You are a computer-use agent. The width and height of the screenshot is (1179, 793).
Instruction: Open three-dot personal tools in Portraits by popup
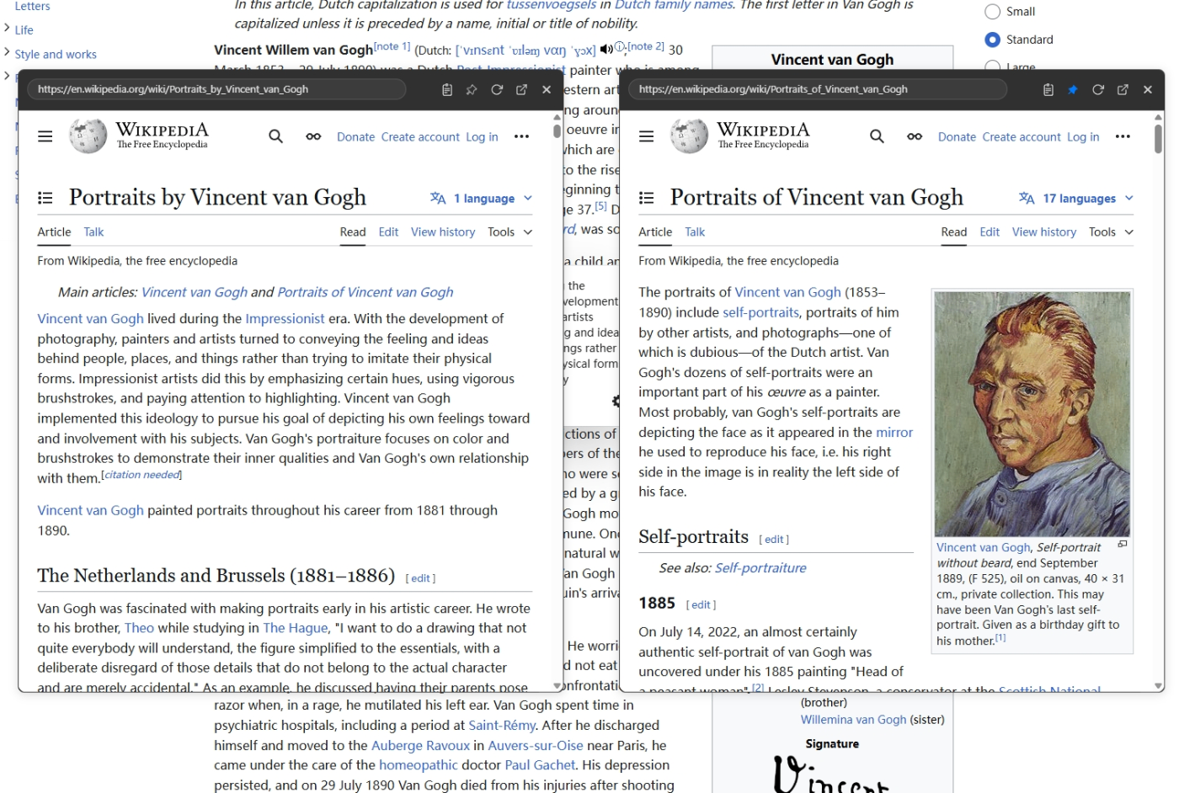pyautogui.click(x=521, y=136)
